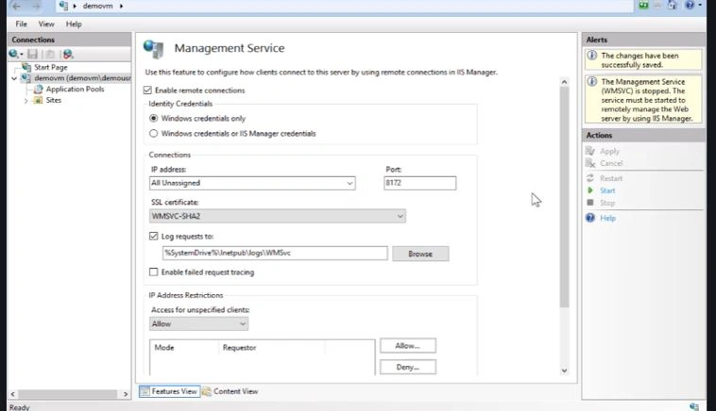Click the vertical scrollbar thumb
This screenshot has width=716, height=411.
[565, 197]
